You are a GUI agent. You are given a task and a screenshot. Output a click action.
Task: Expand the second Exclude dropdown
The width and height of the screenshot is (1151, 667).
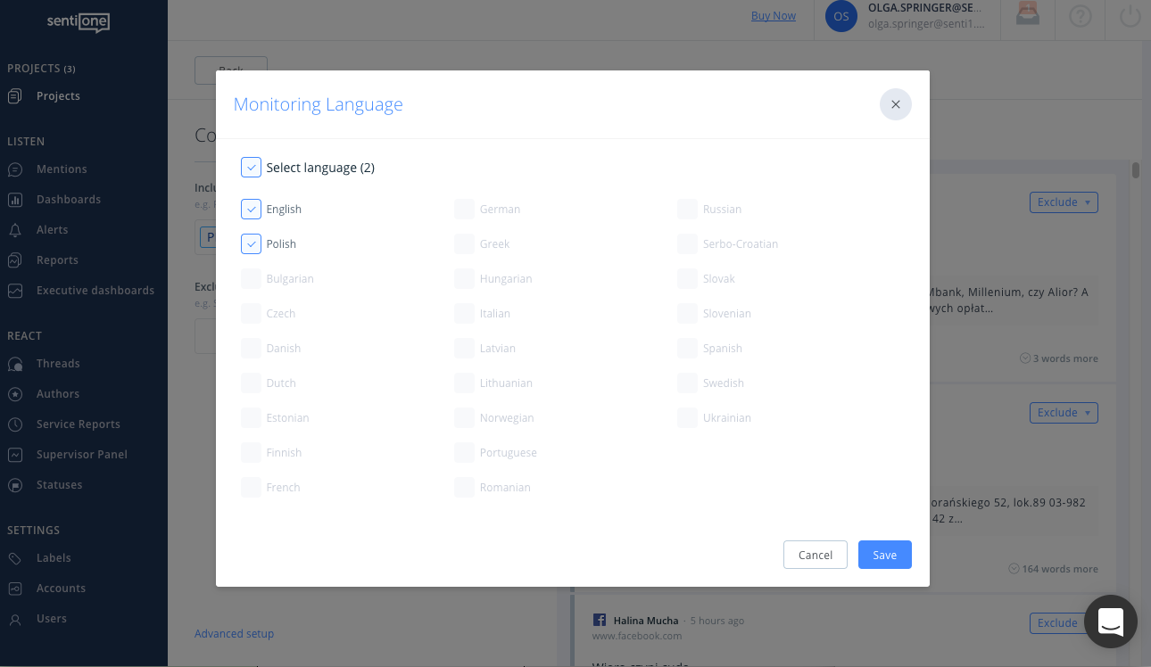coord(1063,413)
